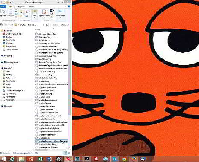Switch to details view icon in status bar
Viewport: 199px width, 162px height.
point(66,153)
